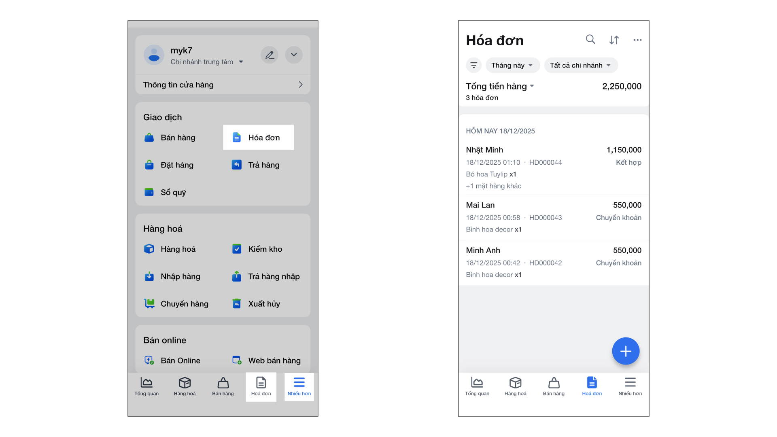Click the search magnifier icon in Hóa đơn header

590,39
